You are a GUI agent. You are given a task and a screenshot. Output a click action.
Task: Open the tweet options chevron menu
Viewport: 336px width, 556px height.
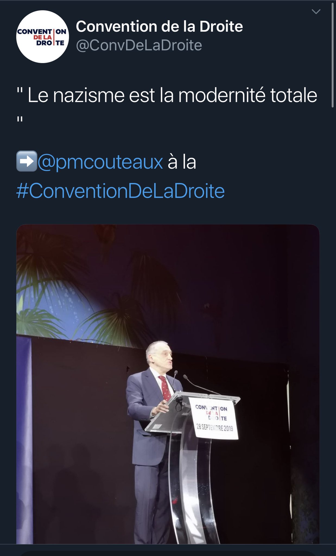pyautogui.click(x=316, y=11)
